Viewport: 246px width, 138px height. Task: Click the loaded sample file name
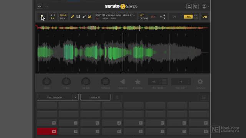pyautogui.click(x=115, y=15)
